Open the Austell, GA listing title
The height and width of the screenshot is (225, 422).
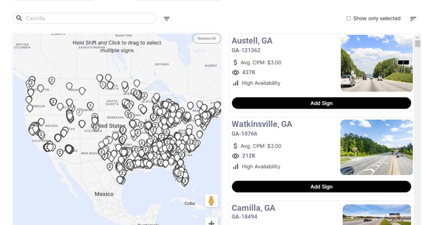(252, 41)
